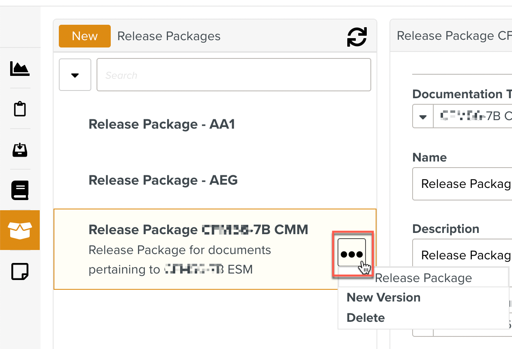Screen dimensions: 512x349
Task: Click the Name text field
Action: (x=463, y=184)
